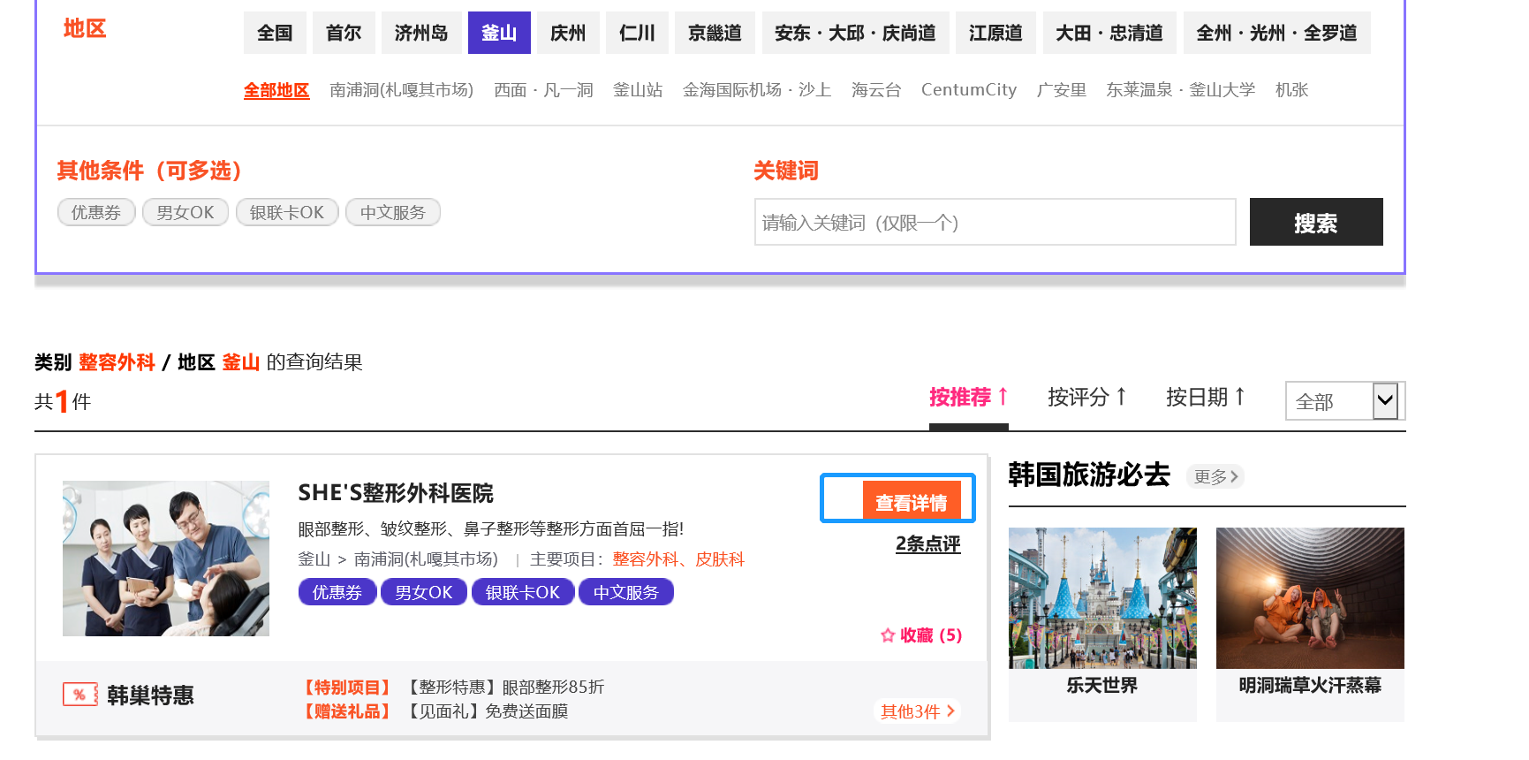Choose 海云台 sub-area
The width and height of the screenshot is (1529, 760).
coord(876,90)
